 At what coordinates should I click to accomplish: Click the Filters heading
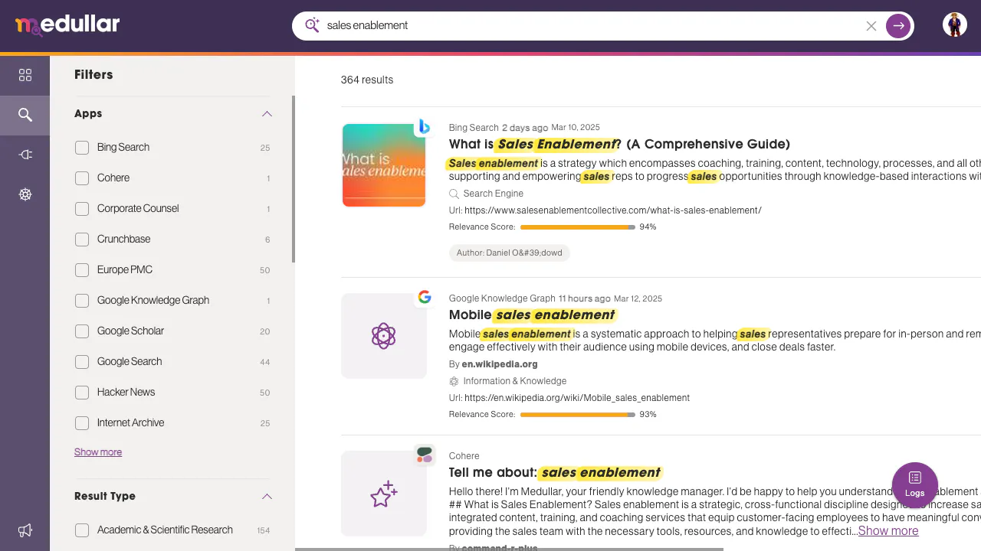[94, 74]
